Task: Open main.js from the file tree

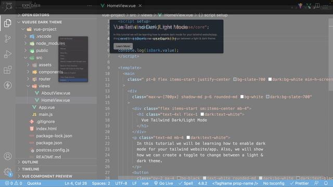Action: pos(45,114)
